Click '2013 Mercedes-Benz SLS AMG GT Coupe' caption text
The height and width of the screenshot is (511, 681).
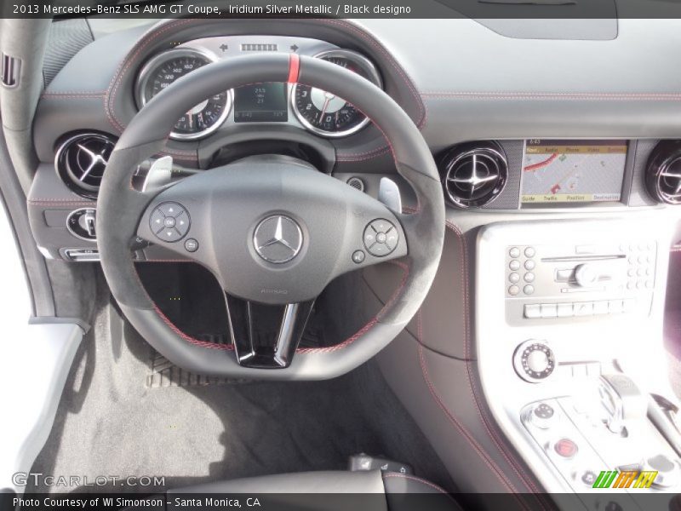point(116,9)
